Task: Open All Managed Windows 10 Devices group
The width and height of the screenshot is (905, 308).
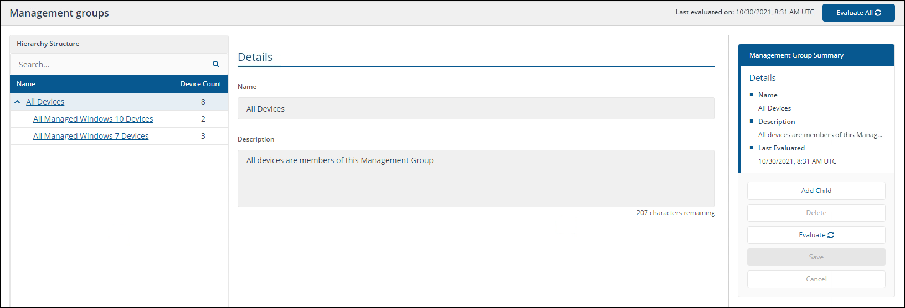Action: 93,119
